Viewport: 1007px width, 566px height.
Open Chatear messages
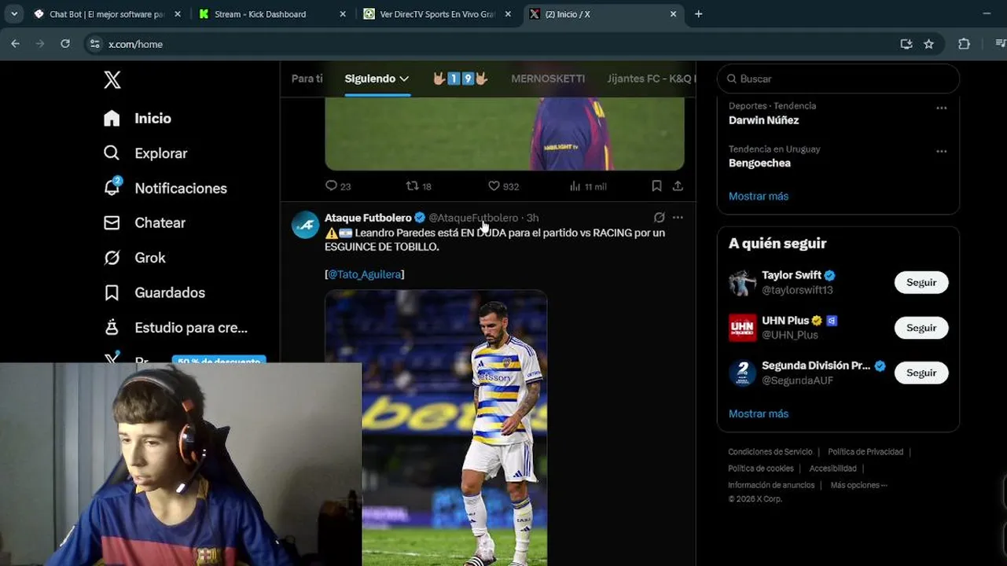(145, 222)
